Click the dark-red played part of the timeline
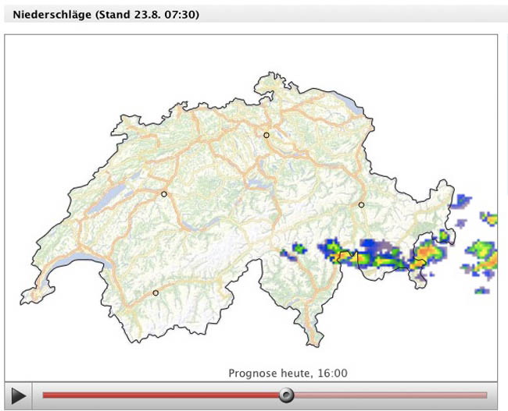This screenshot has height=411, width=508. click(x=161, y=395)
